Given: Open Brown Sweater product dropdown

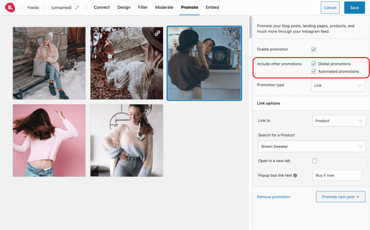Looking at the screenshot, I should [312, 146].
